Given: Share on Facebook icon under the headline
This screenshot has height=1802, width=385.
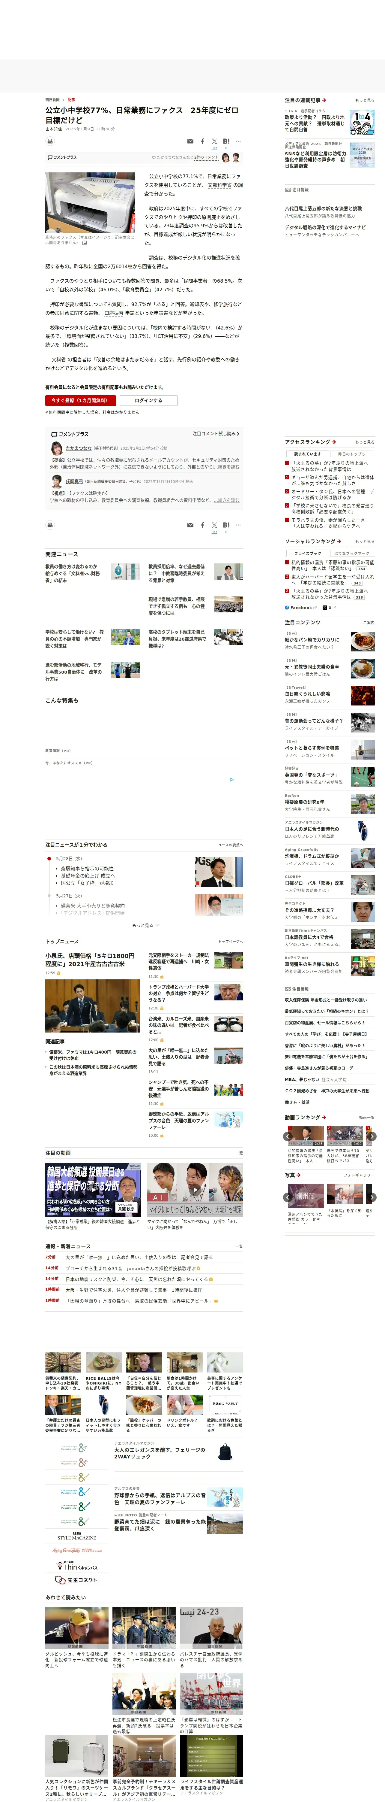Looking at the screenshot, I should 203,141.
